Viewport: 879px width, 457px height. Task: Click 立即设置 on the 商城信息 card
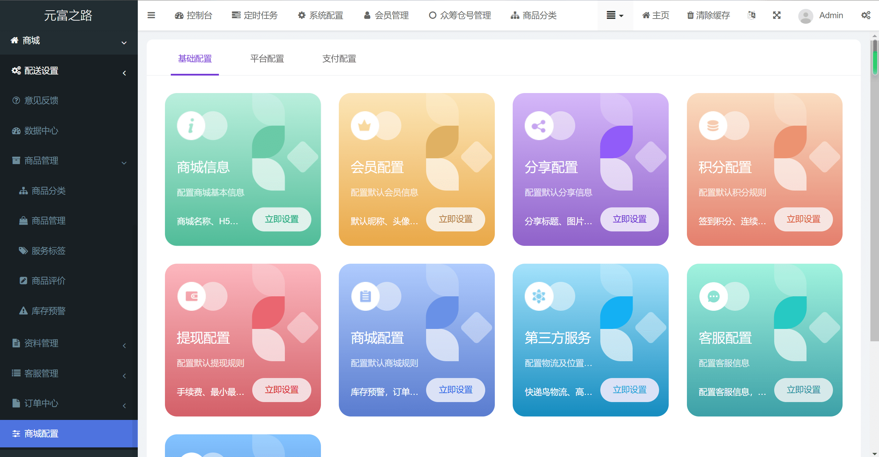tap(282, 219)
